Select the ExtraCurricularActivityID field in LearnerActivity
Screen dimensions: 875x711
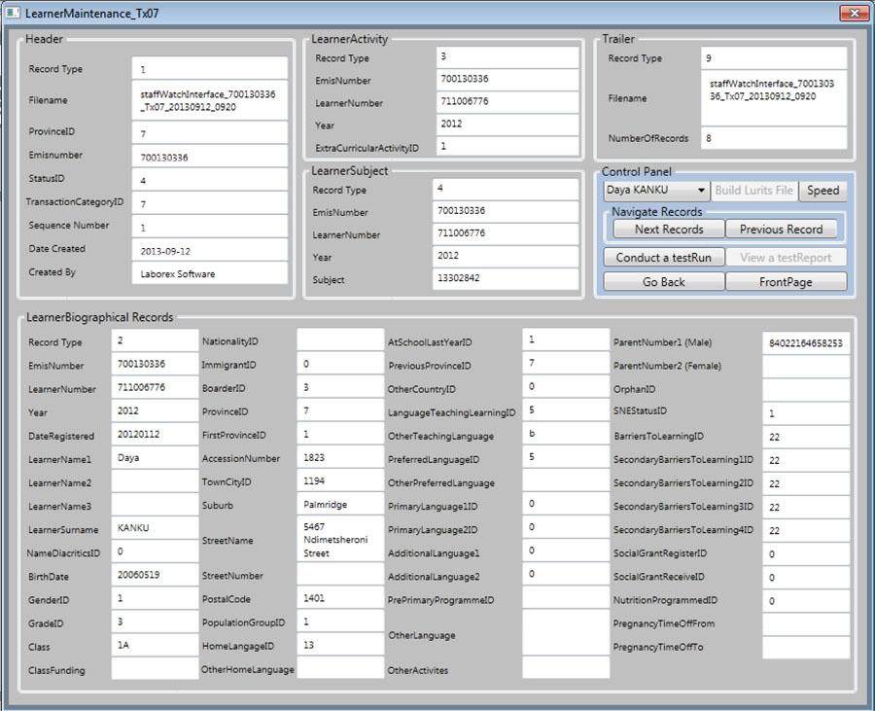506,147
